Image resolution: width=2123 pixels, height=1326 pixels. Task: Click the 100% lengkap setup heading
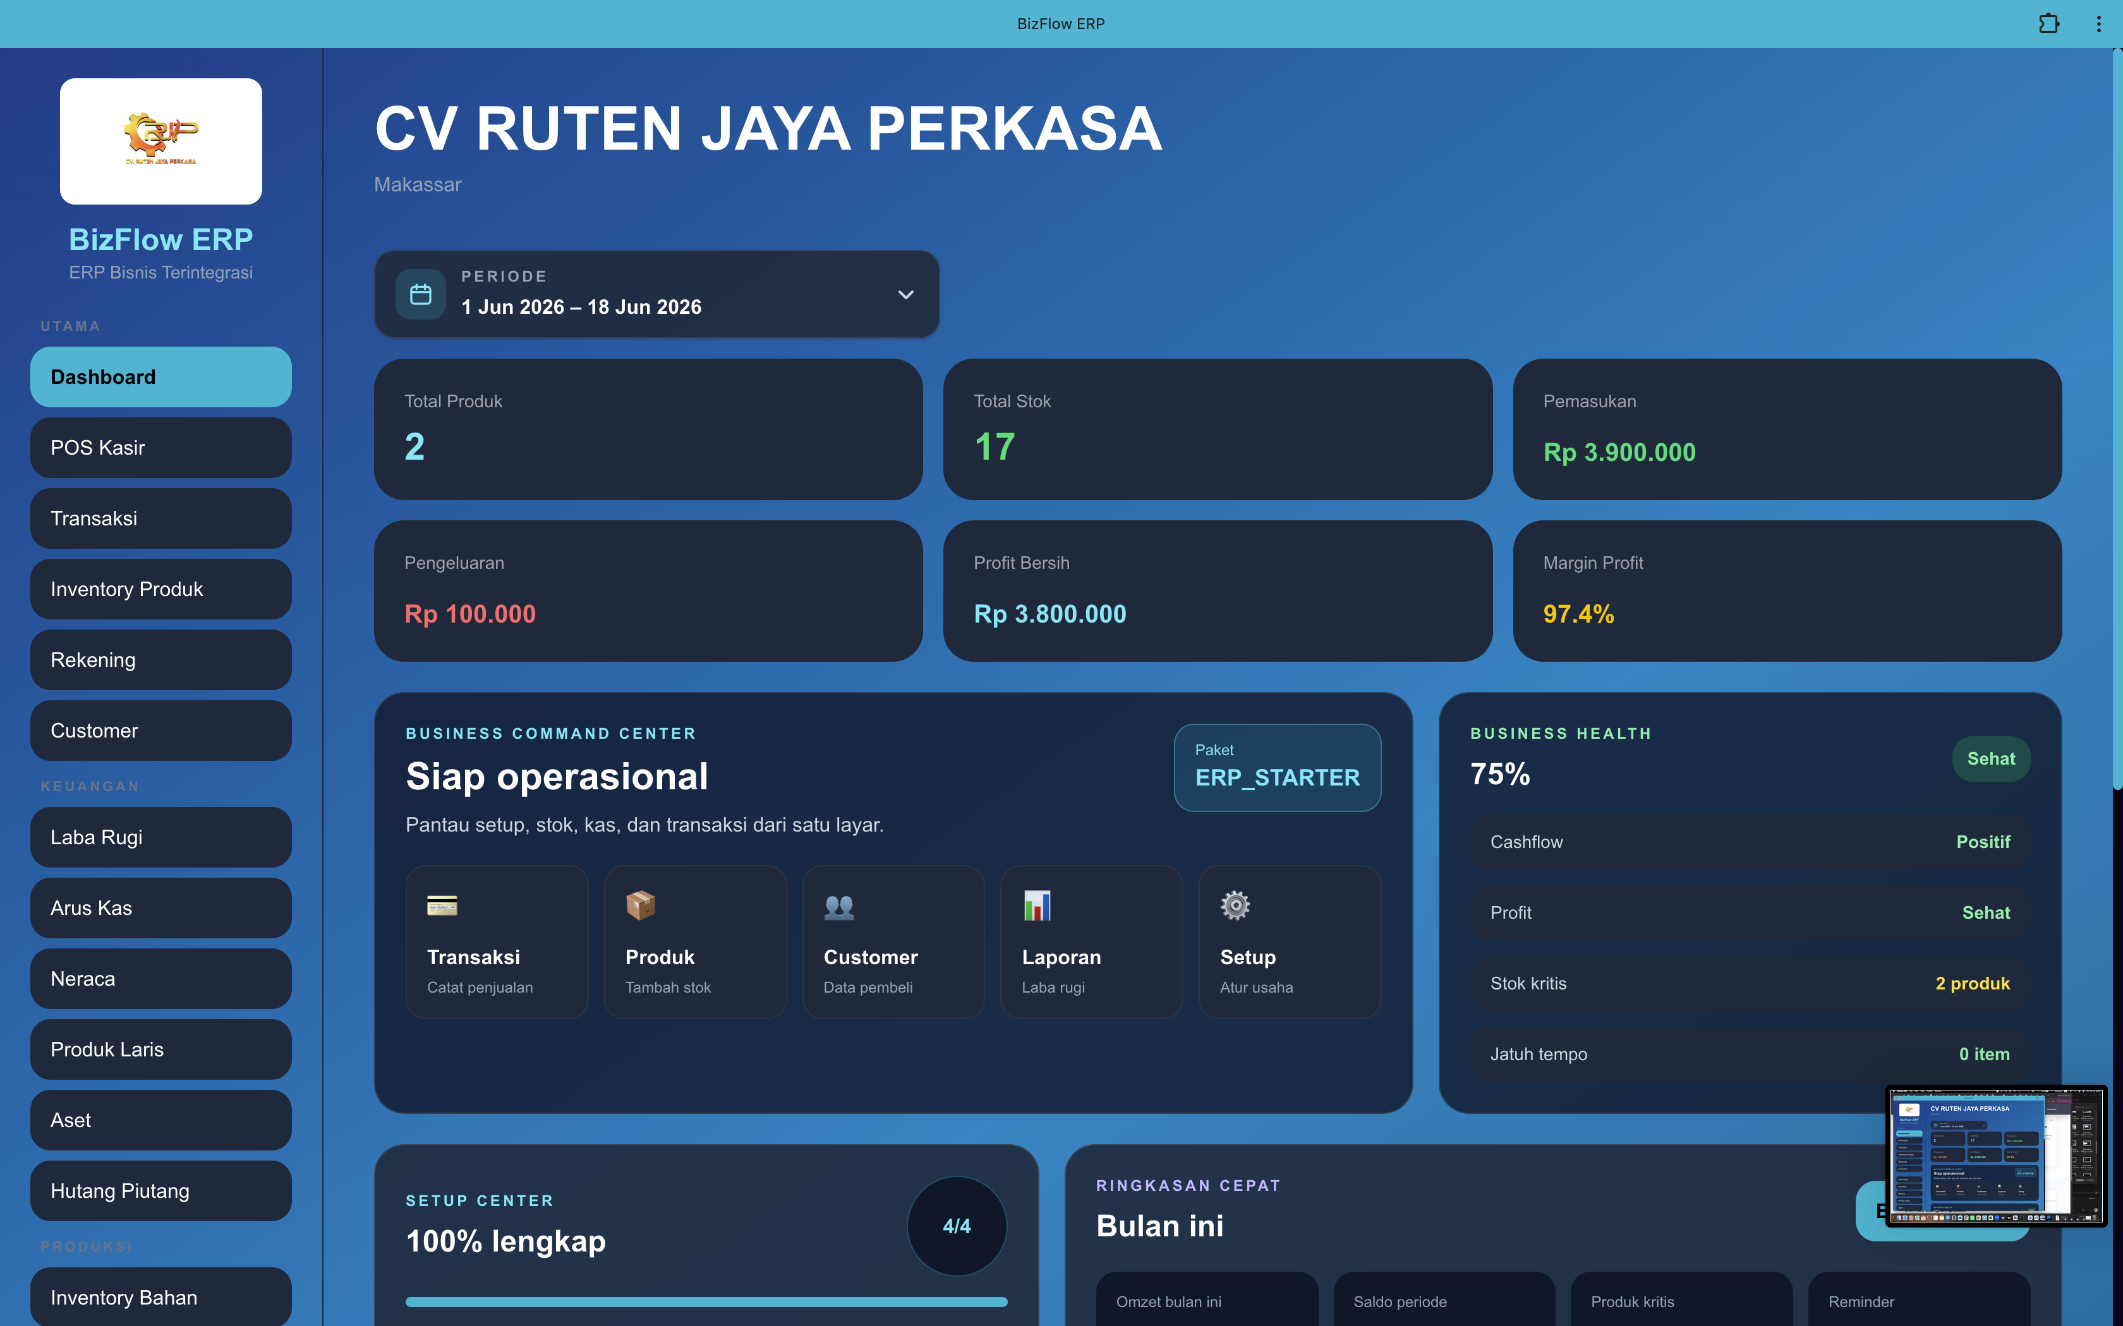click(x=506, y=1242)
